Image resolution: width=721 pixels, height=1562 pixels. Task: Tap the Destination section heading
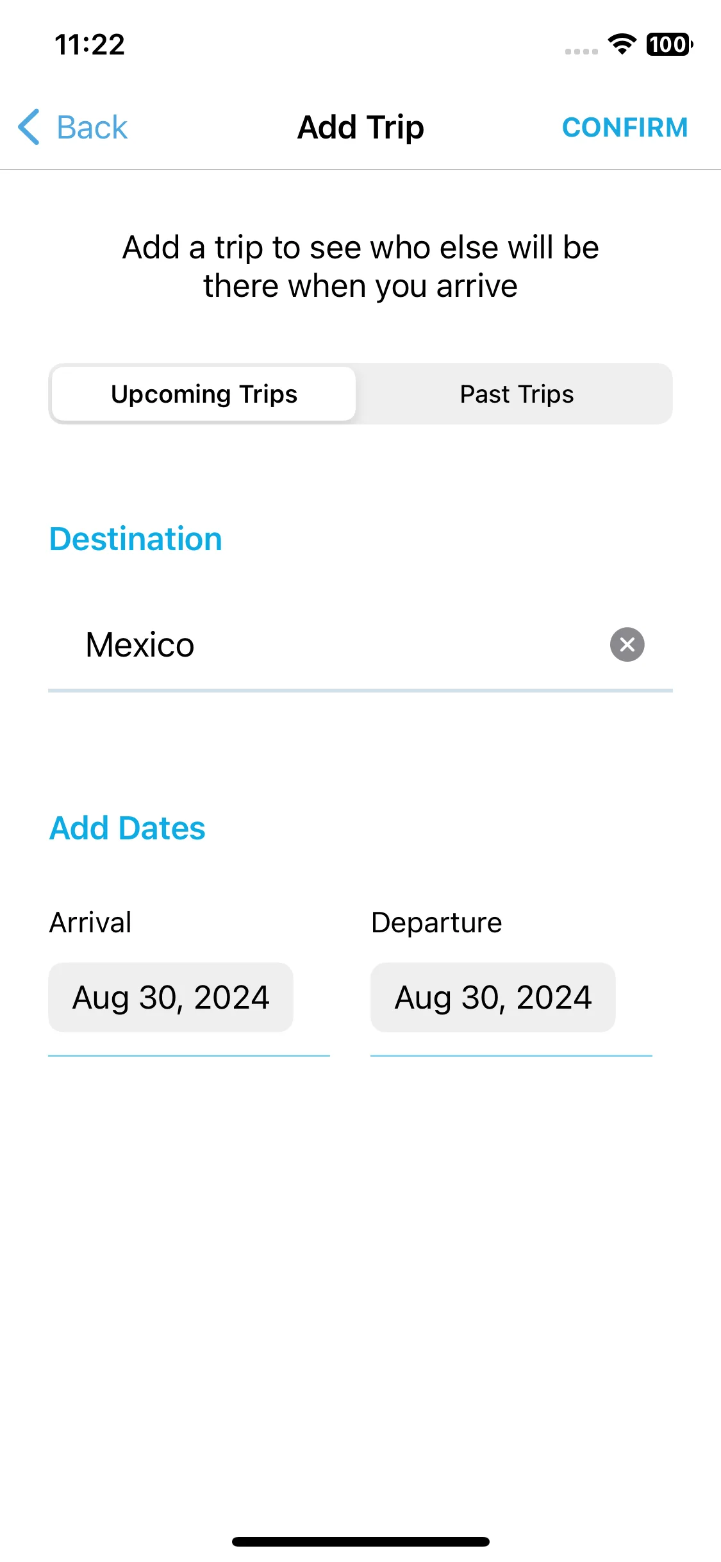pyautogui.click(x=136, y=539)
